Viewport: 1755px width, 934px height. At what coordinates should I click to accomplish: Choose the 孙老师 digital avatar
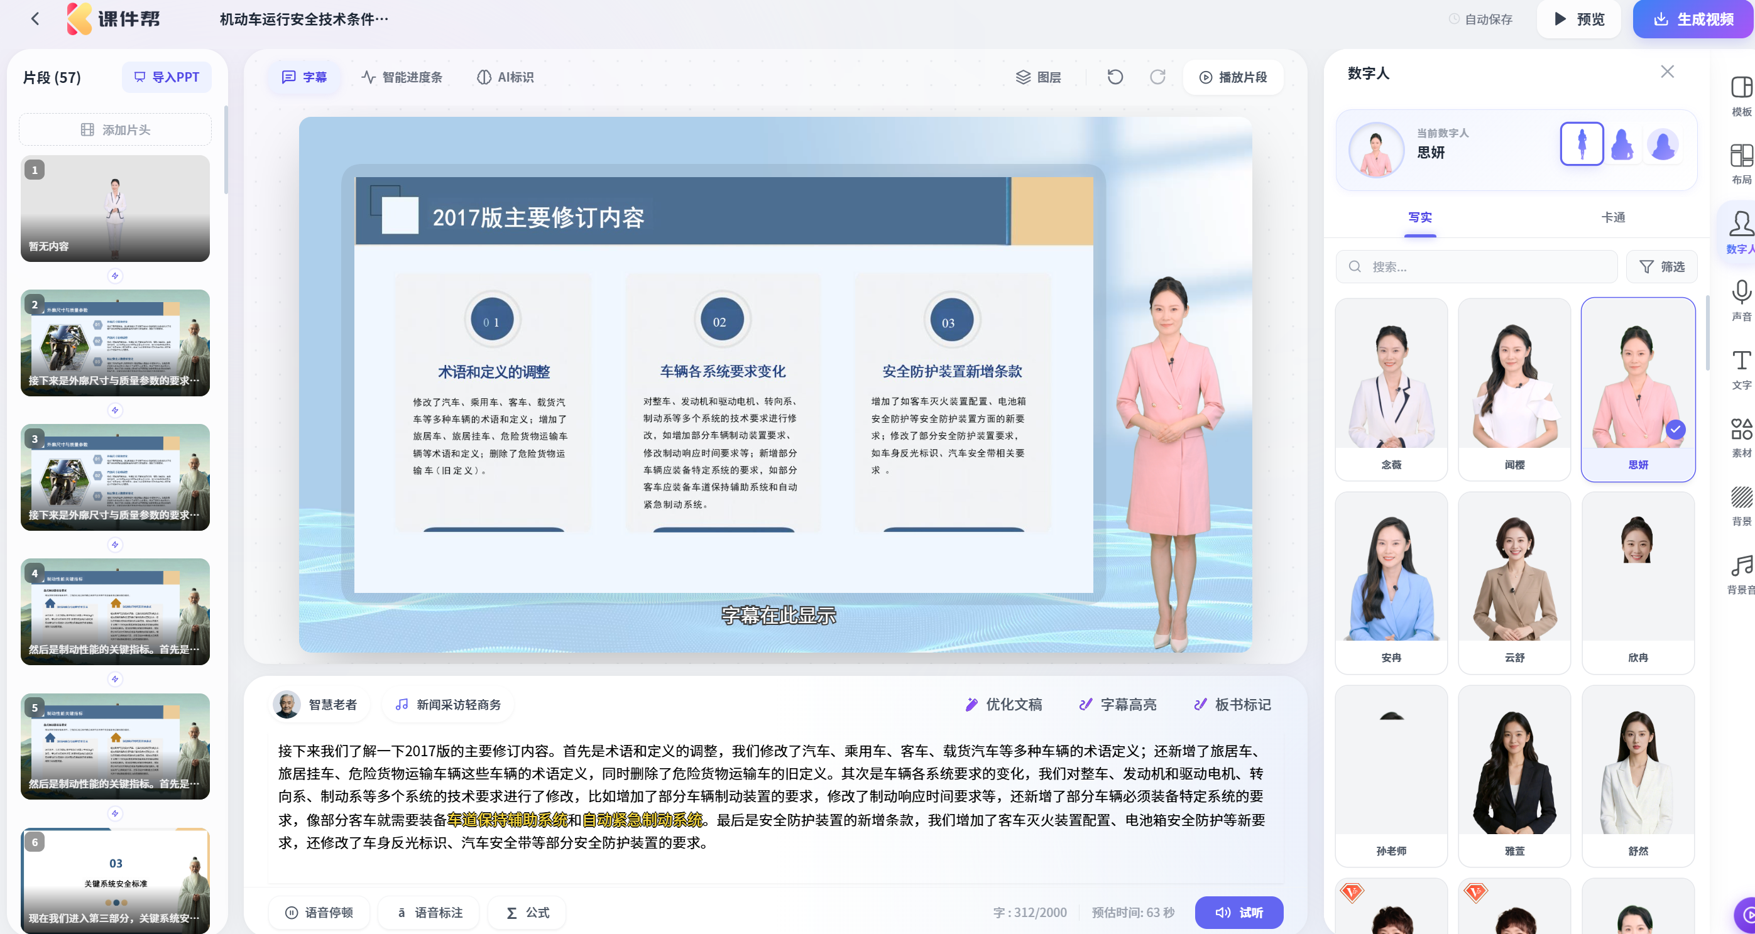coord(1391,776)
